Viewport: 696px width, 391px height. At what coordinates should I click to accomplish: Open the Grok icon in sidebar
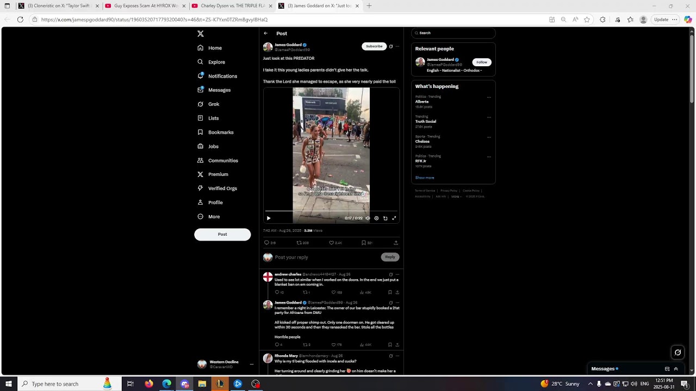(x=201, y=104)
